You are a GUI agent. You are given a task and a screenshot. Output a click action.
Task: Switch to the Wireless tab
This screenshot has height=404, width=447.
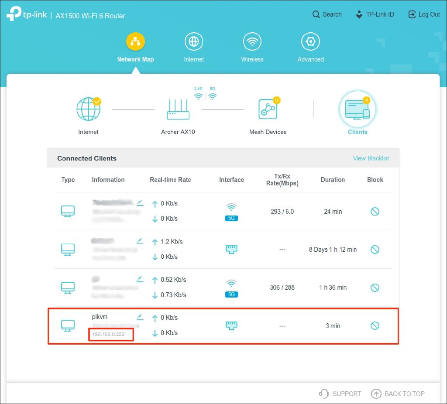tap(252, 48)
